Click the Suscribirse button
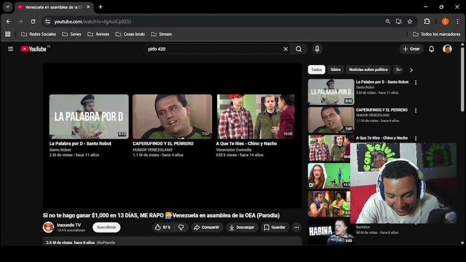The height and width of the screenshot is (262, 466). coord(106,227)
